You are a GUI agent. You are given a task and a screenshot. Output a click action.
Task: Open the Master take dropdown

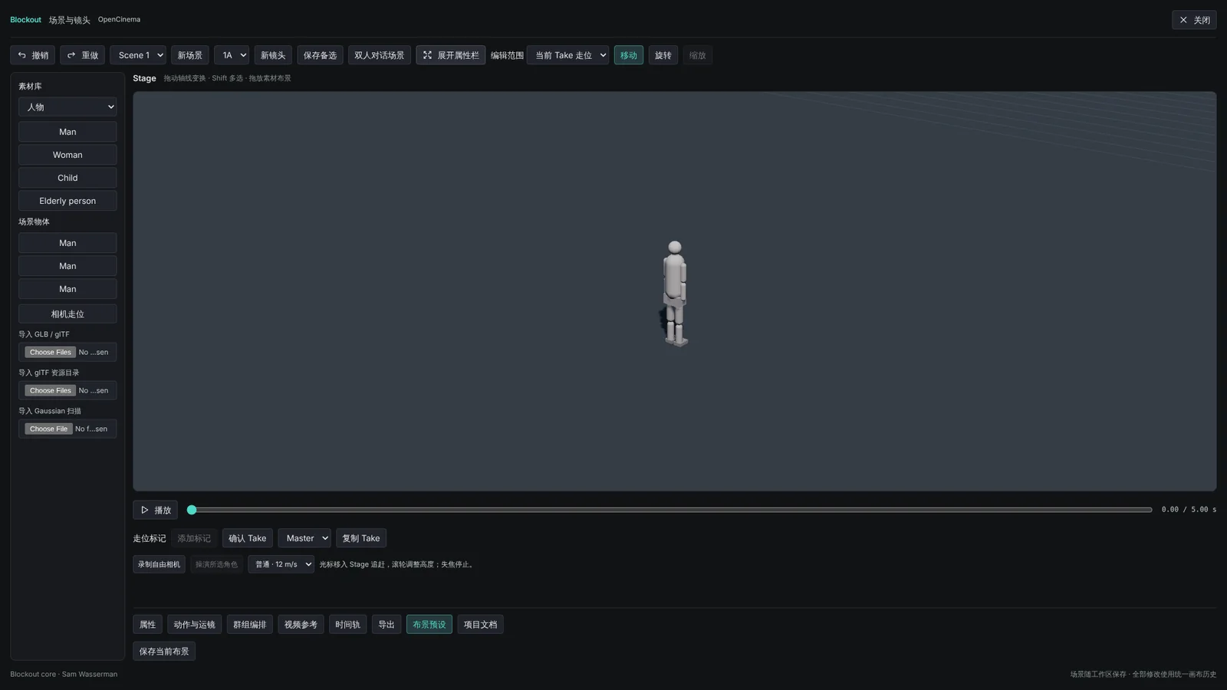[304, 538]
